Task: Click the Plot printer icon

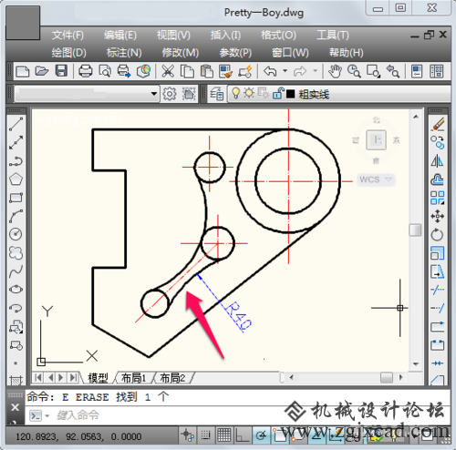Action: (x=86, y=72)
